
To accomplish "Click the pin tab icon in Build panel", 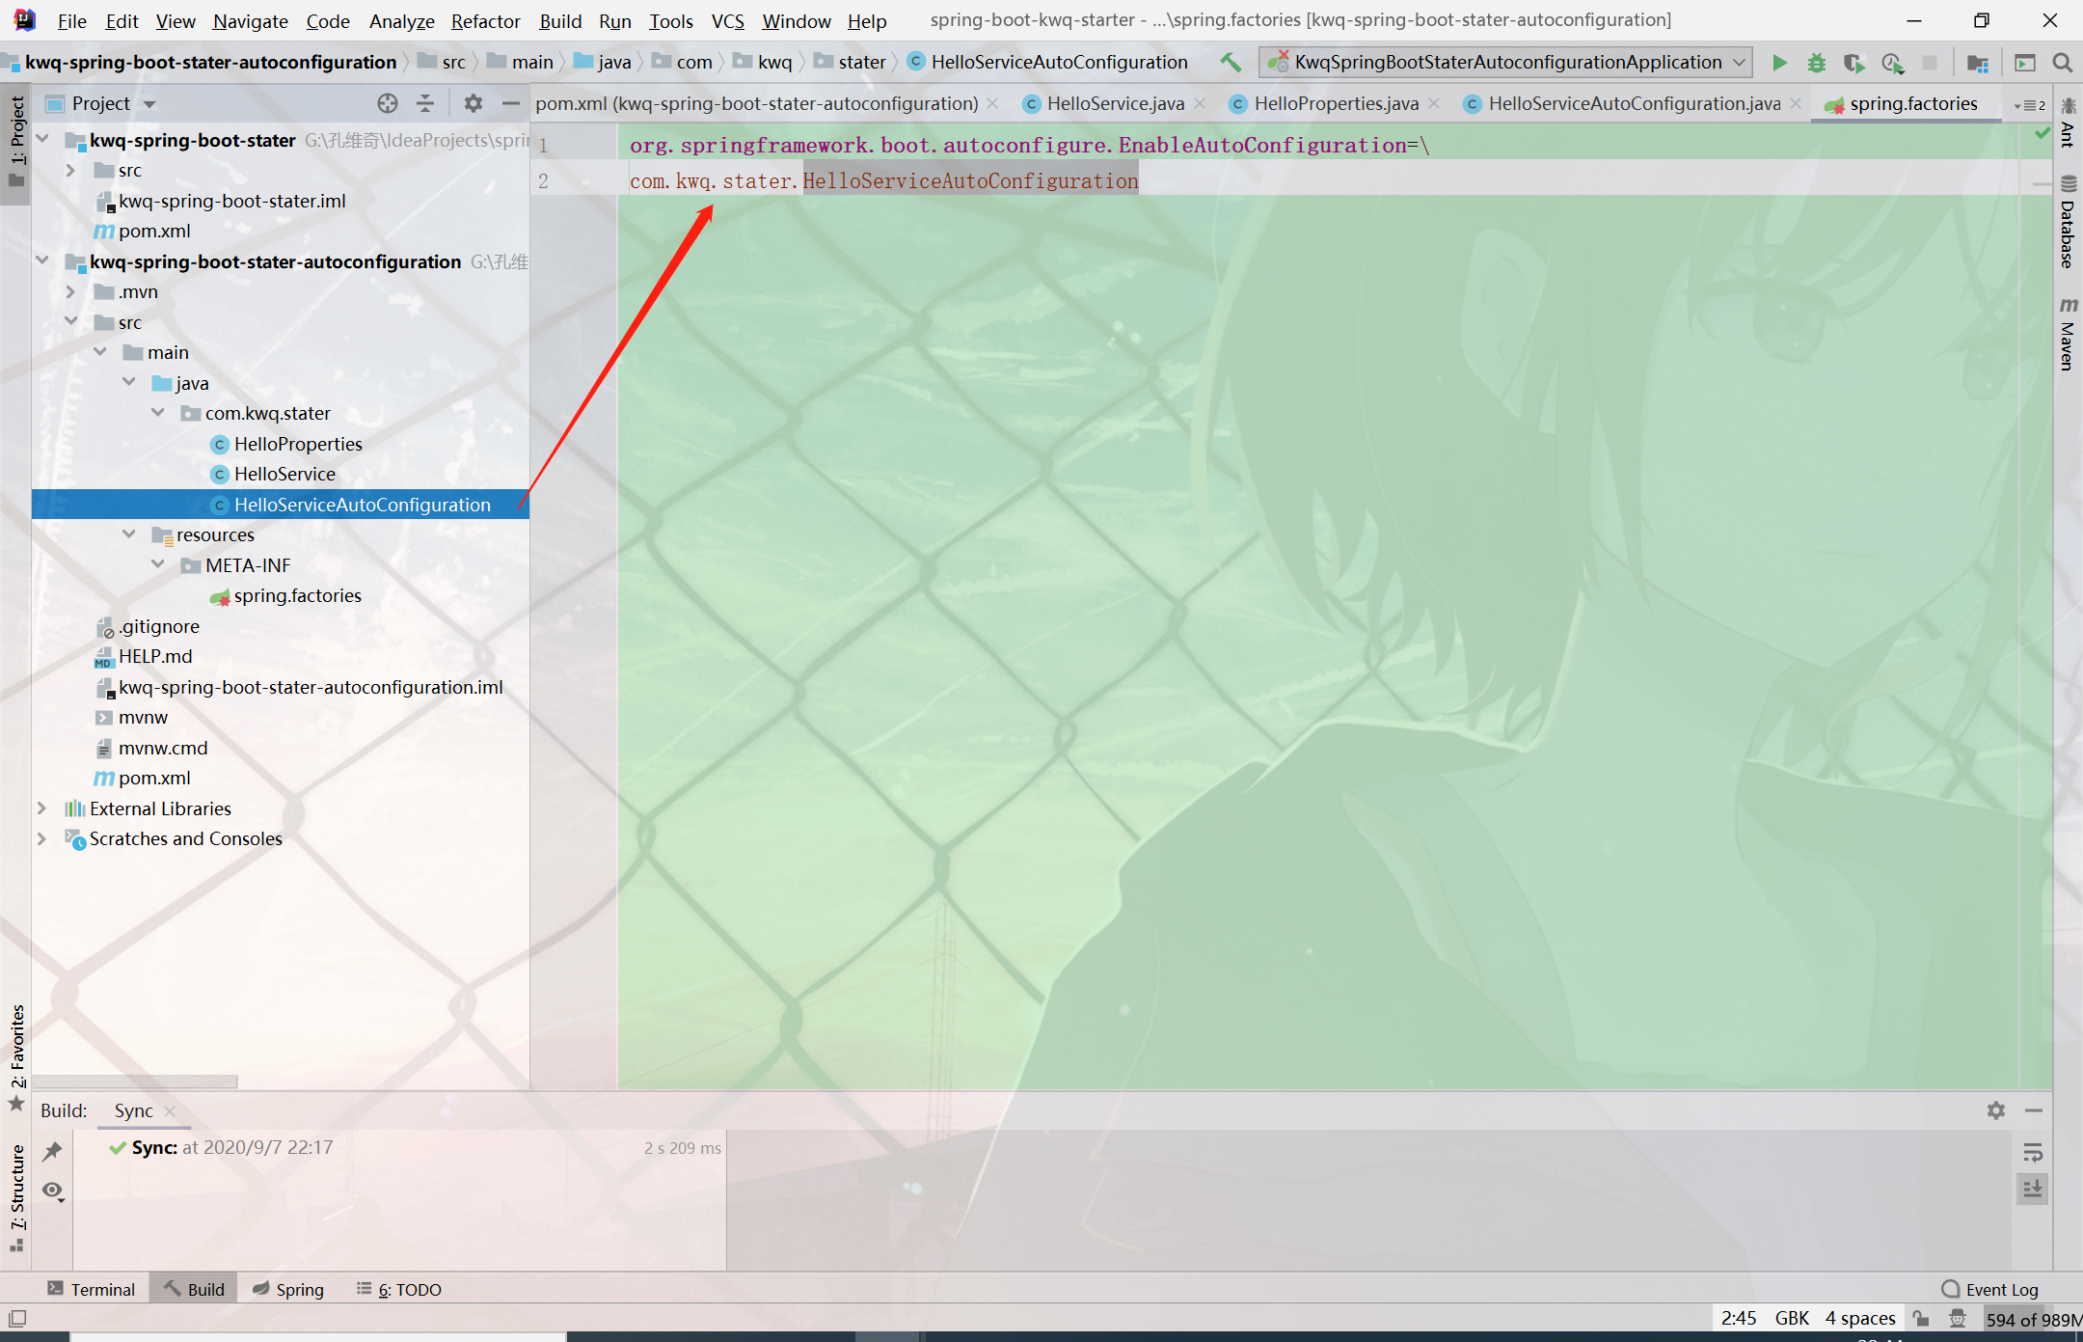I will 53,1150.
